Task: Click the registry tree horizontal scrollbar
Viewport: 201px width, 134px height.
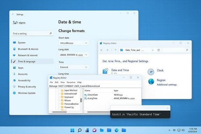Action: tap(60, 112)
